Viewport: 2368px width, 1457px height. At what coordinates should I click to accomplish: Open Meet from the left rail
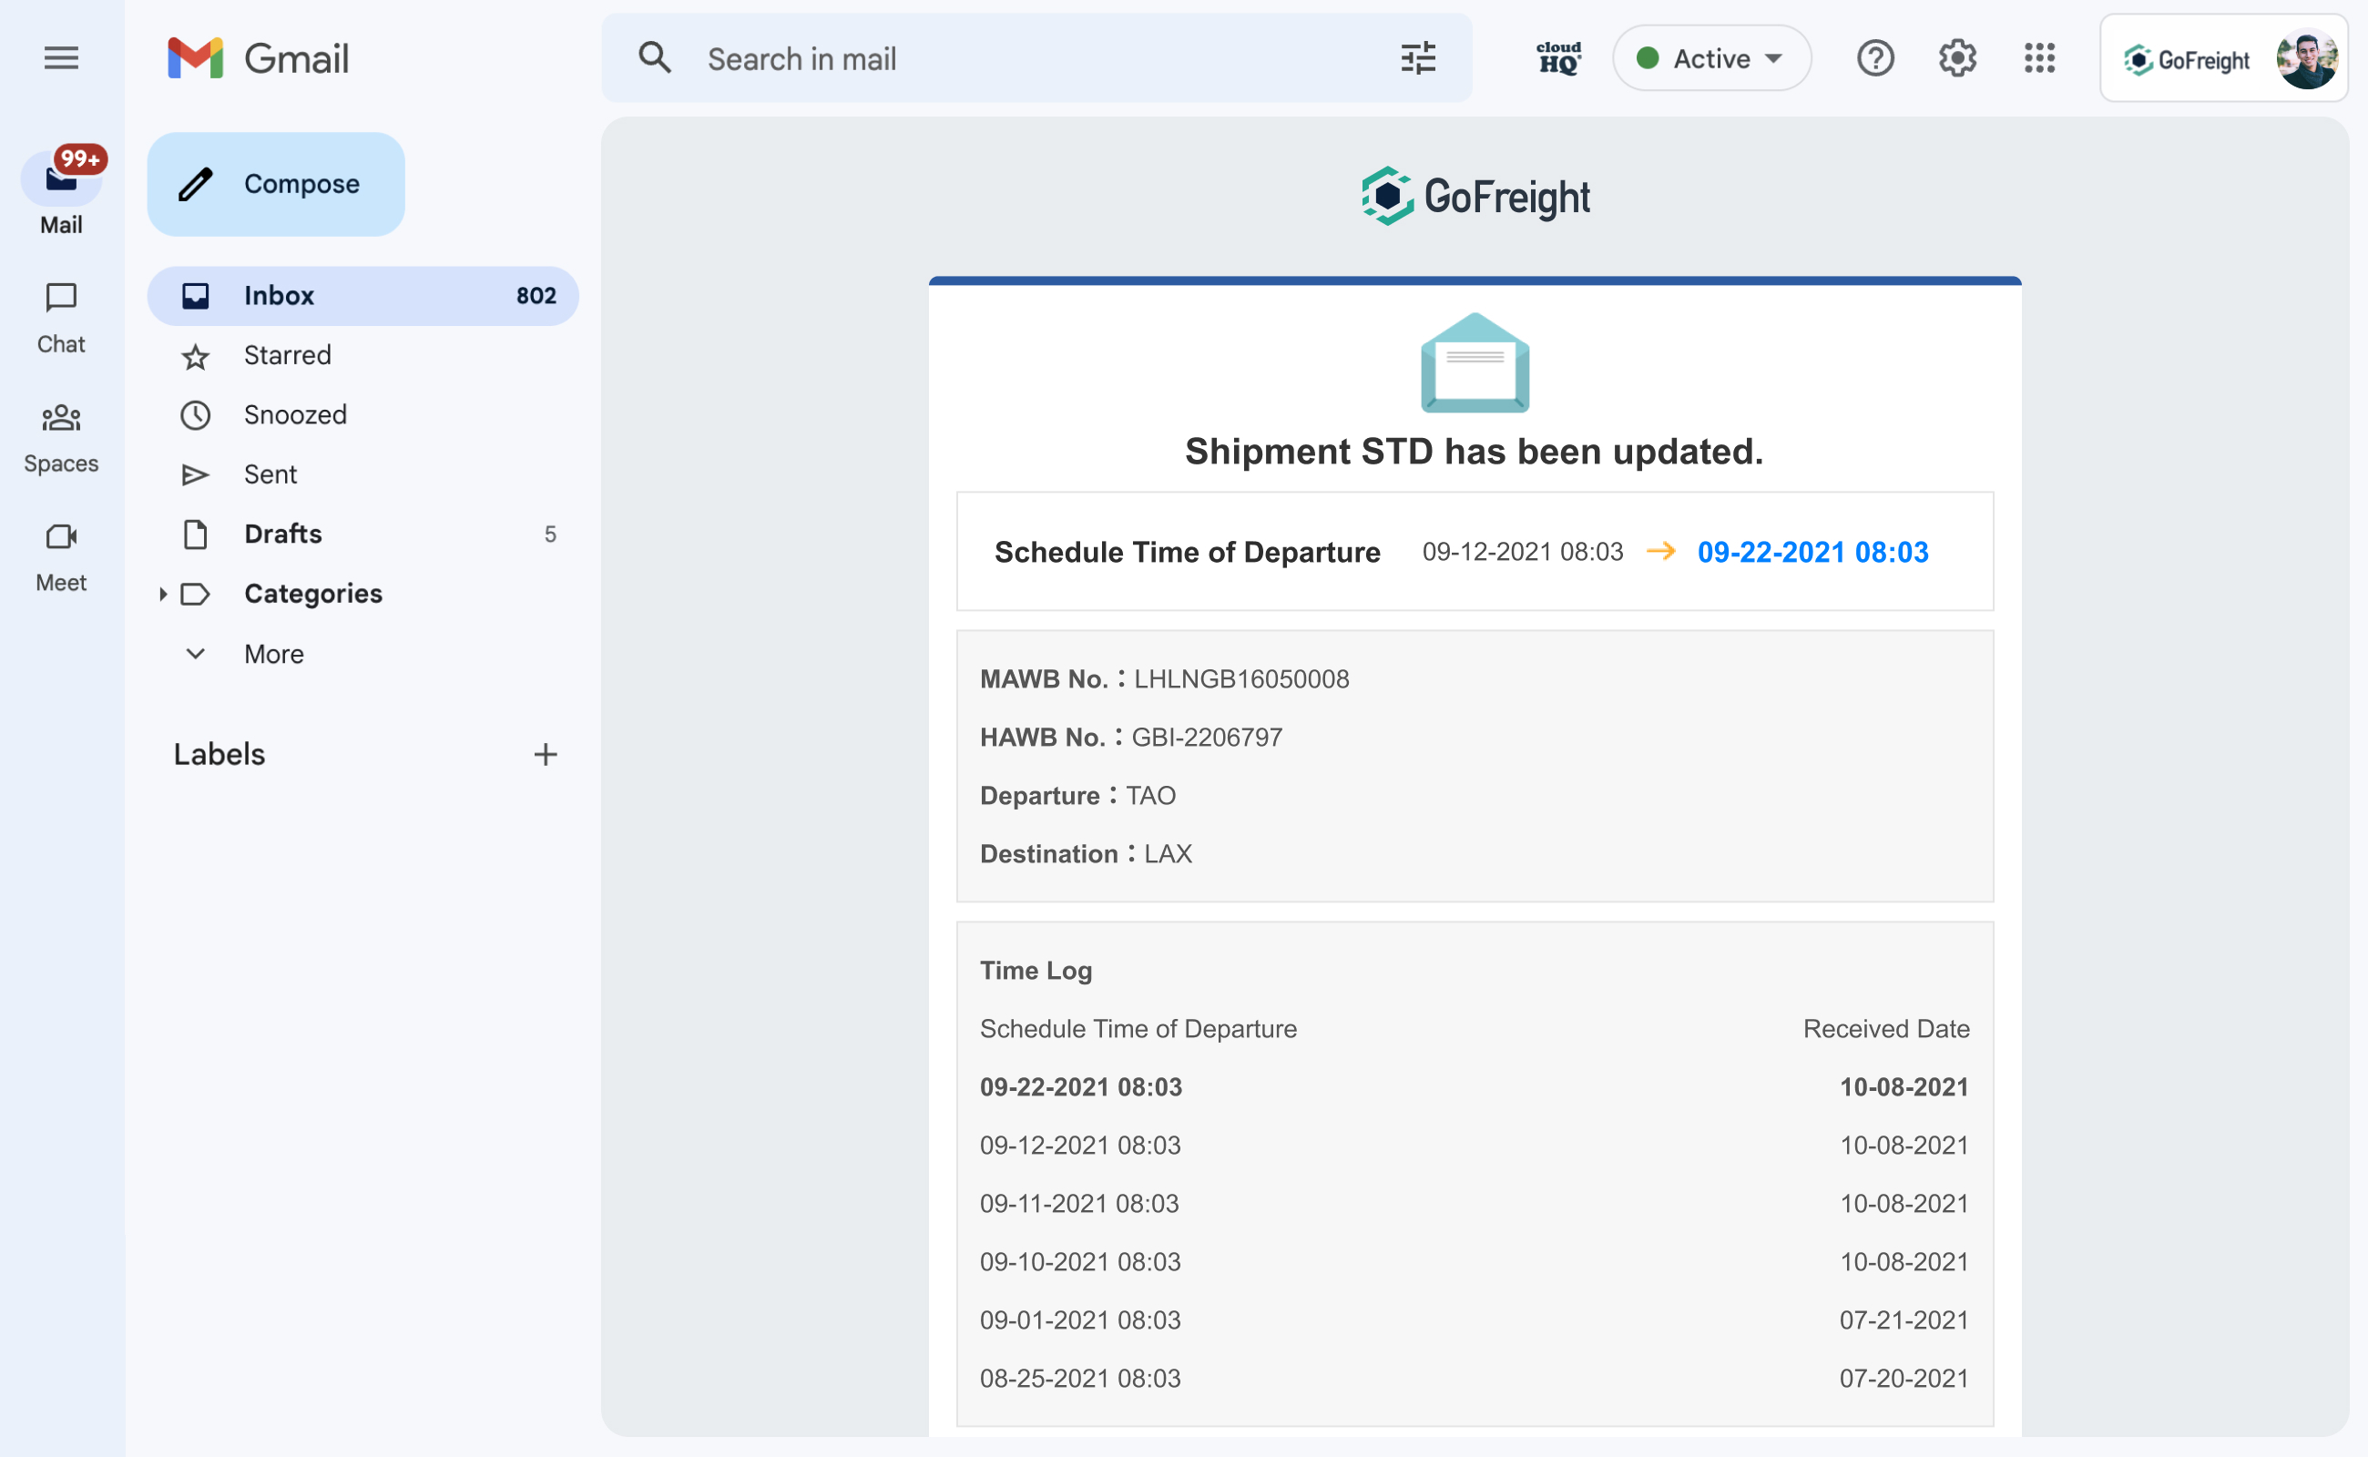(61, 557)
